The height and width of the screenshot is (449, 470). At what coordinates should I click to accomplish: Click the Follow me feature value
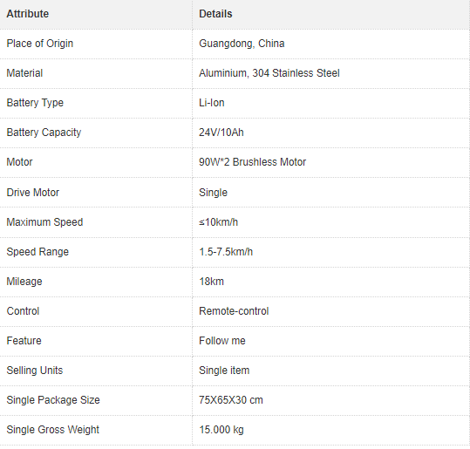coord(222,341)
